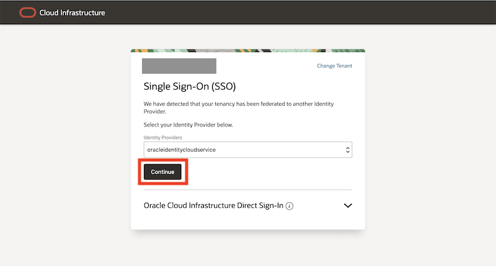Click the Oracle Cloud Infrastructure Direct Sign-In heading
Image resolution: width=496 pixels, height=266 pixels.
click(213, 205)
